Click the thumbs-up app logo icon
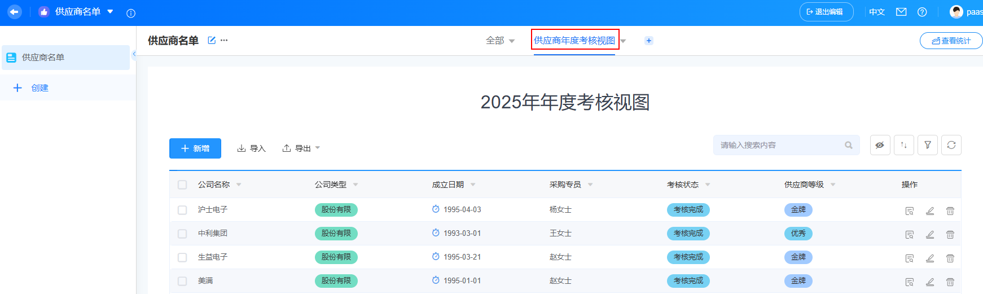Screen dimensions: 983x294 click(44, 12)
